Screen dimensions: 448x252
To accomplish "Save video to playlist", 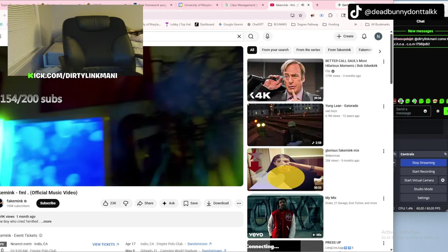I will (191, 203).
